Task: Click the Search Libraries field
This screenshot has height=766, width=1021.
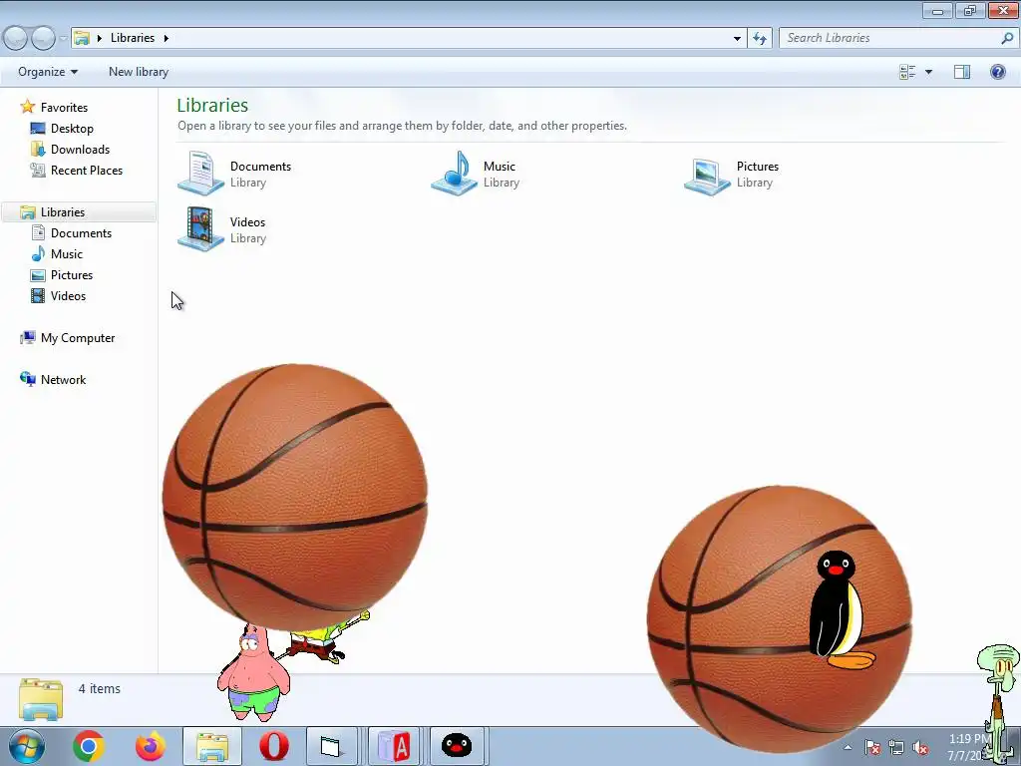Action: coord(898,38)
